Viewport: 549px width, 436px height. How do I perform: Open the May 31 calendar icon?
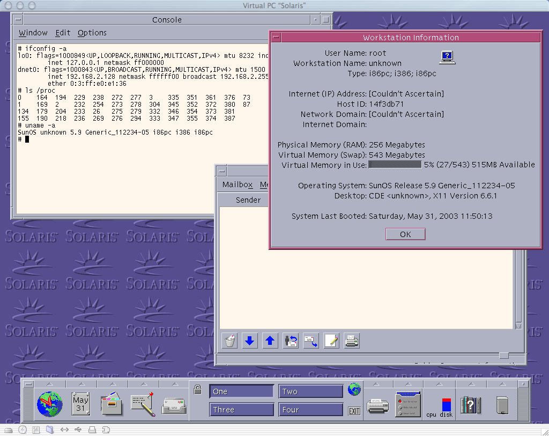pos(80,404)
